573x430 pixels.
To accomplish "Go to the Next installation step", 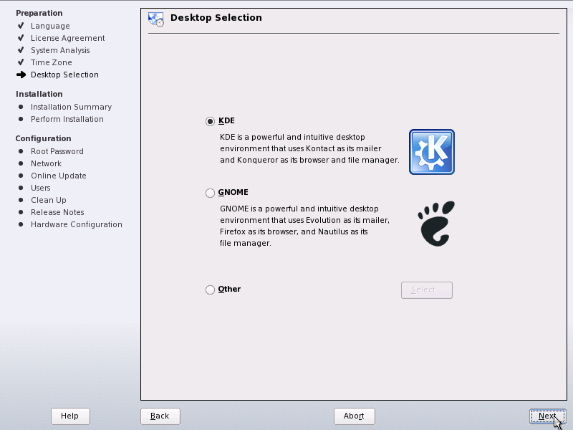I will point(547,416).
